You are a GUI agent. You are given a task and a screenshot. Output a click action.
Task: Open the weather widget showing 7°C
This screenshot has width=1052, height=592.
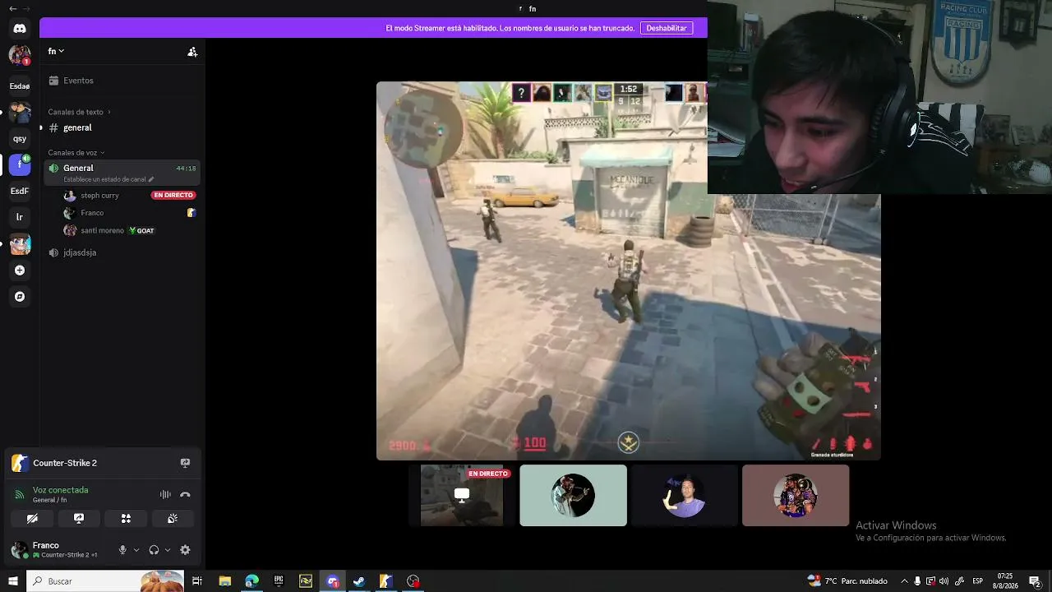tap(847, 581)
